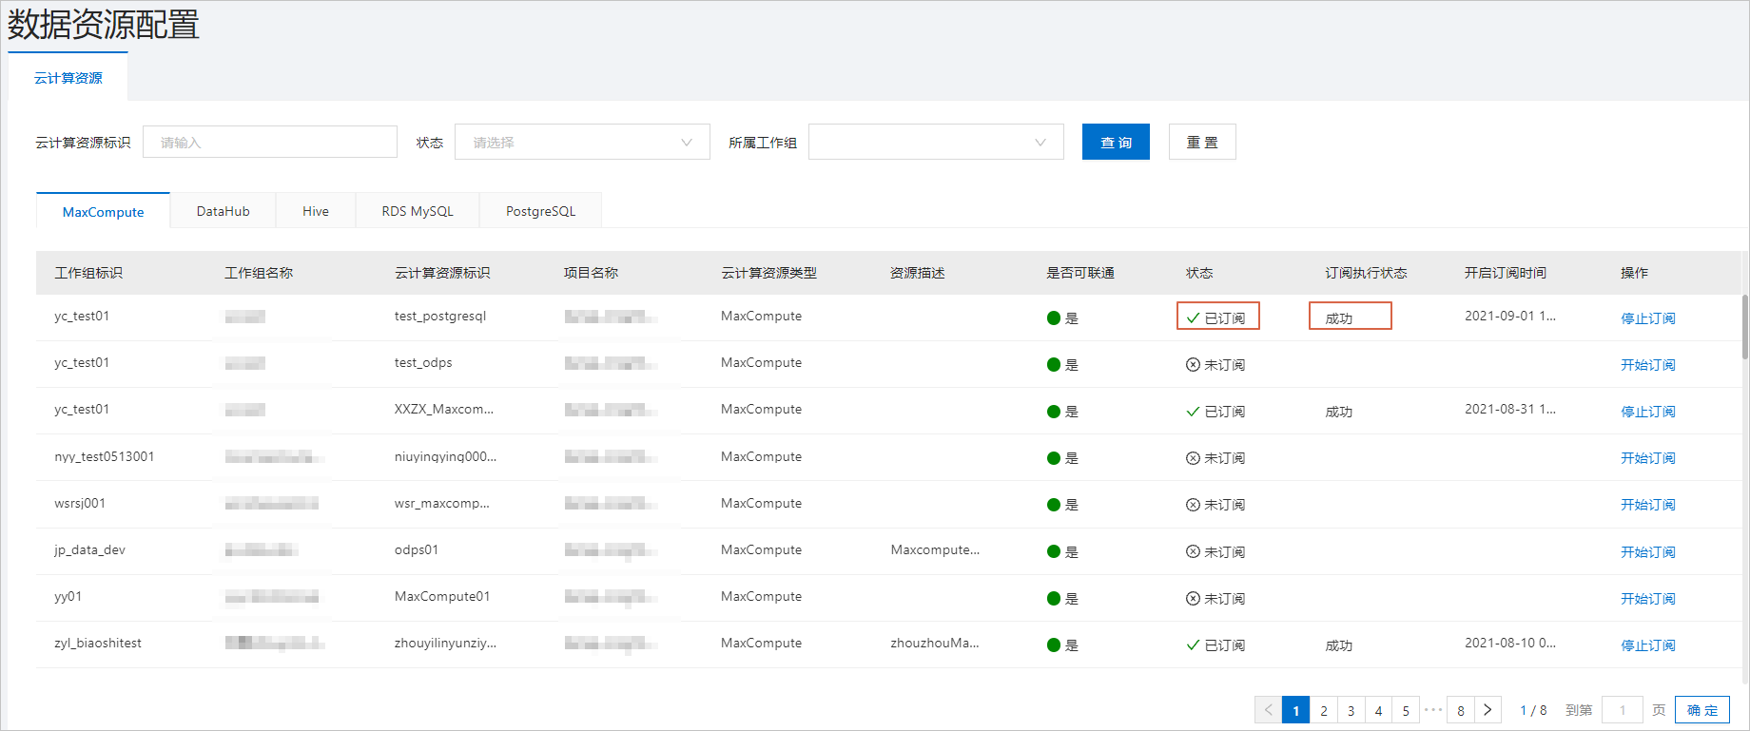The image size is (1750, 731).
Task: Click green connectivity dot in yy01 row
Action: [1054, 599]
